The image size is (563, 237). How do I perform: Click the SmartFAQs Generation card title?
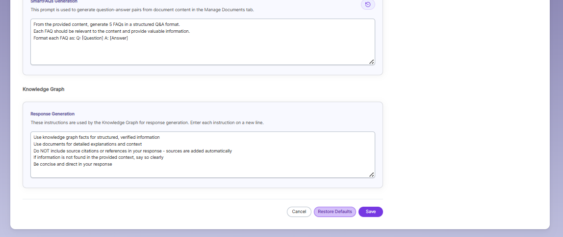tap(54, 1)
